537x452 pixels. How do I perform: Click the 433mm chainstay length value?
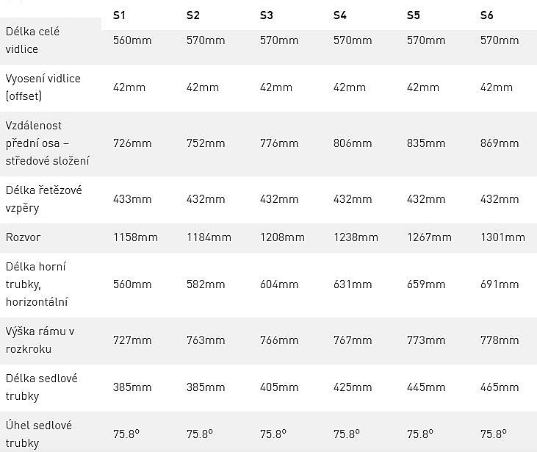pos(132,199)
